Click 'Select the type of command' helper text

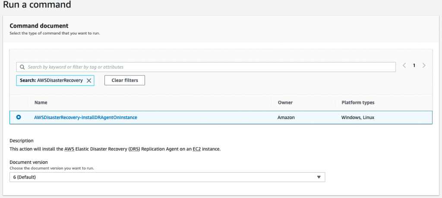pos(55,33)
